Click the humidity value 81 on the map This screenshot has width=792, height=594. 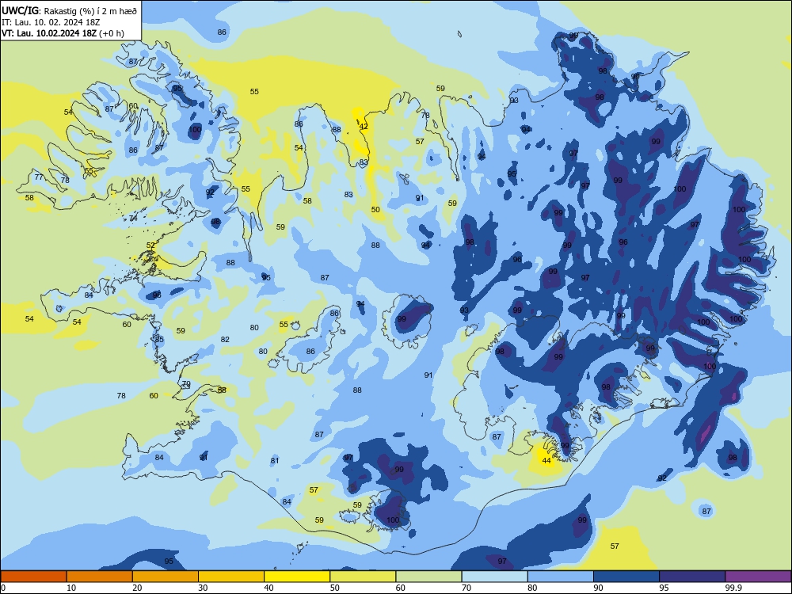[274, 461]
